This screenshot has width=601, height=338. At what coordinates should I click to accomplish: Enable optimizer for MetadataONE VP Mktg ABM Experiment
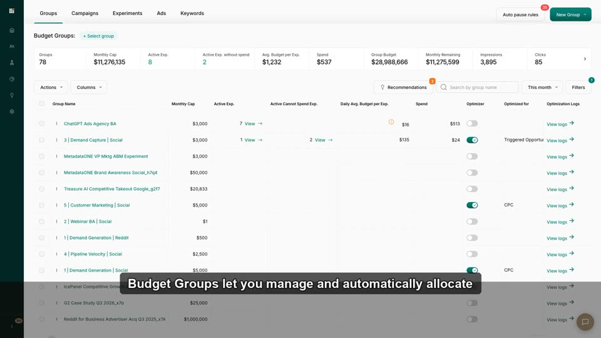472,156
